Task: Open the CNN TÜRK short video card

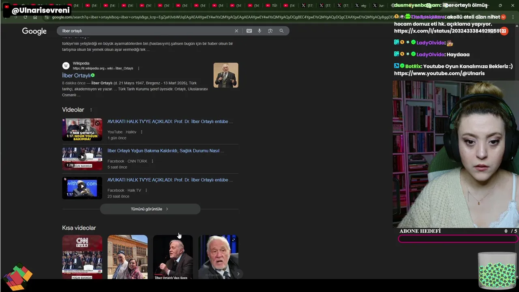Action: click(x=82, y=257)
